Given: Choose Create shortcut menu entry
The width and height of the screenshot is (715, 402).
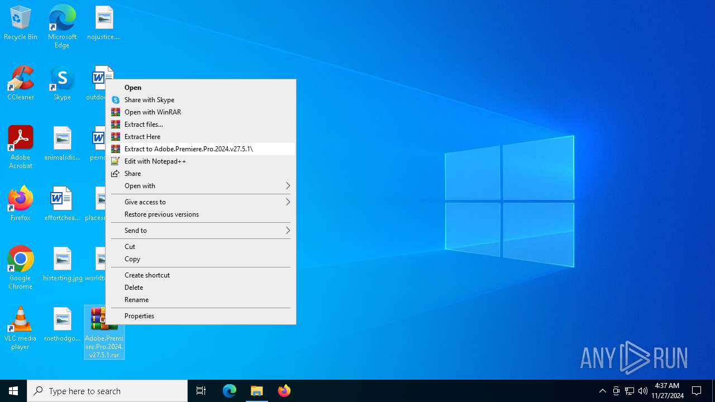Looking at the screenshot, I should tap(201, 275).
